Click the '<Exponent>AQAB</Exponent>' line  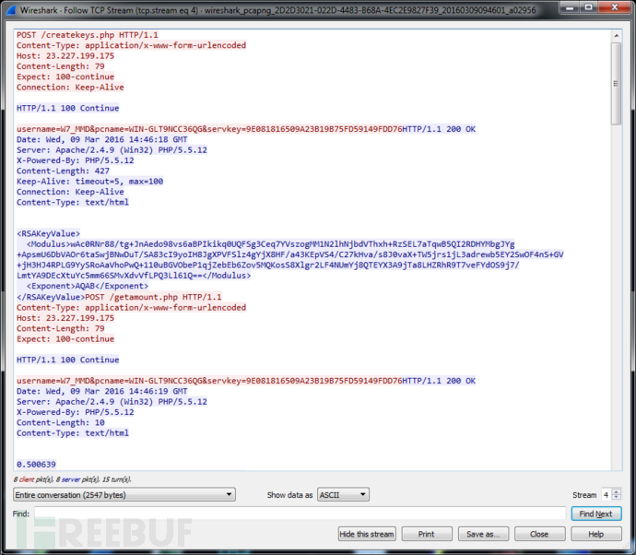coord(88,286)
